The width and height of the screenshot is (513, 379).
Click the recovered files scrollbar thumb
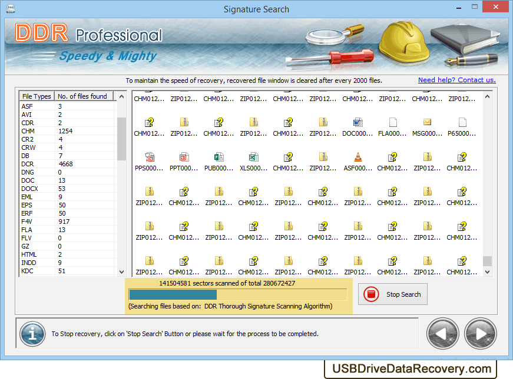tap(488, 261)
